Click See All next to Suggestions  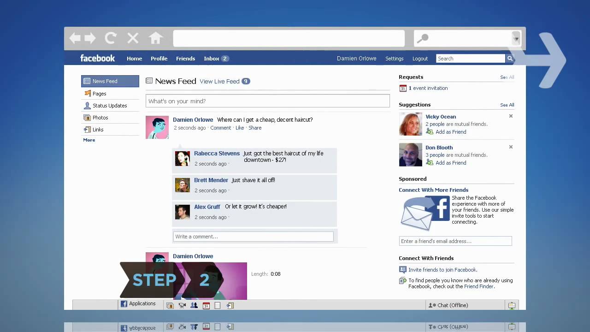(x=507, y=105)
